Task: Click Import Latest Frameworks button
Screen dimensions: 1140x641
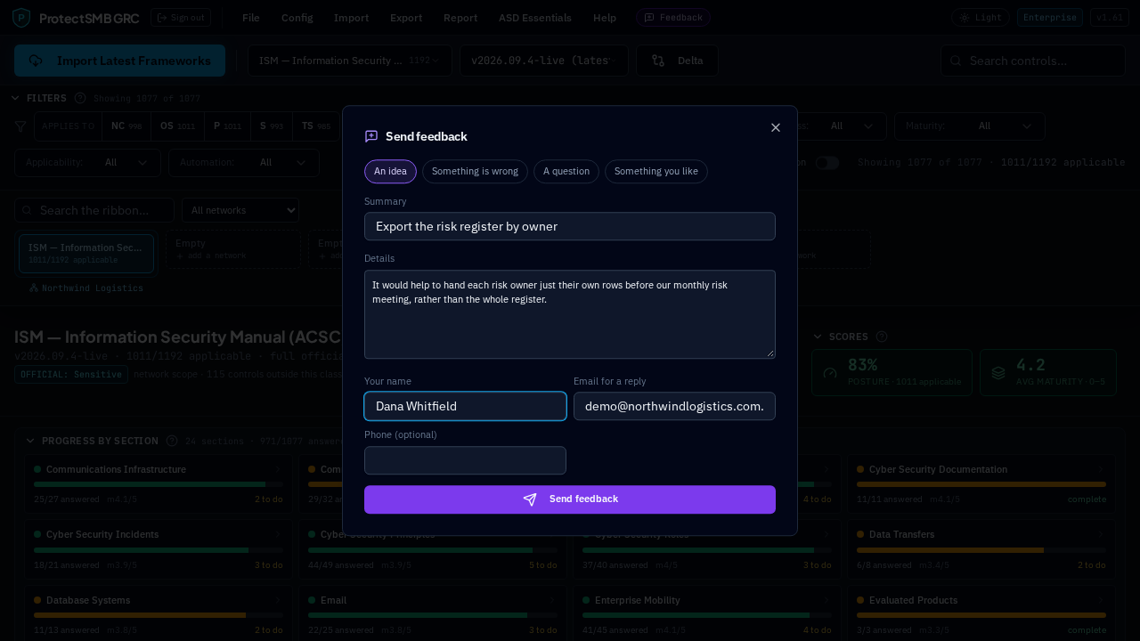Action: (119, 61)
